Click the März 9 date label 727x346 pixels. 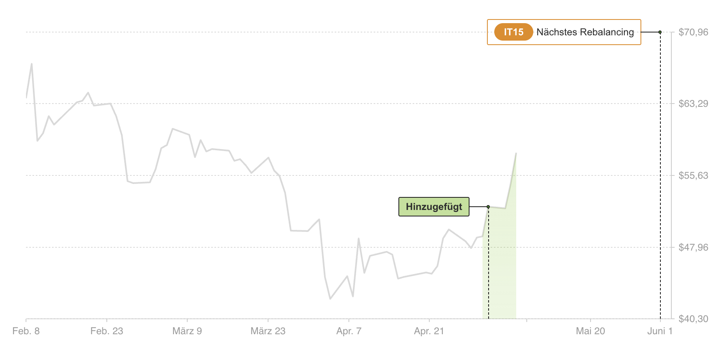(187, 331)
